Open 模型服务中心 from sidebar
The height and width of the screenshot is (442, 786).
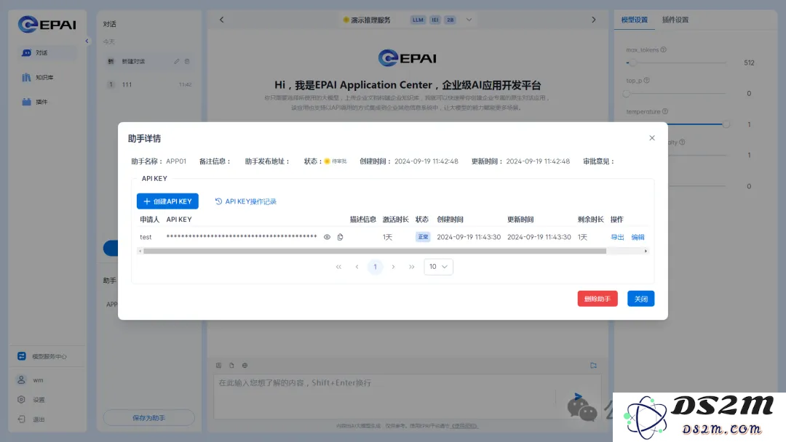click(x=47, y=356)
